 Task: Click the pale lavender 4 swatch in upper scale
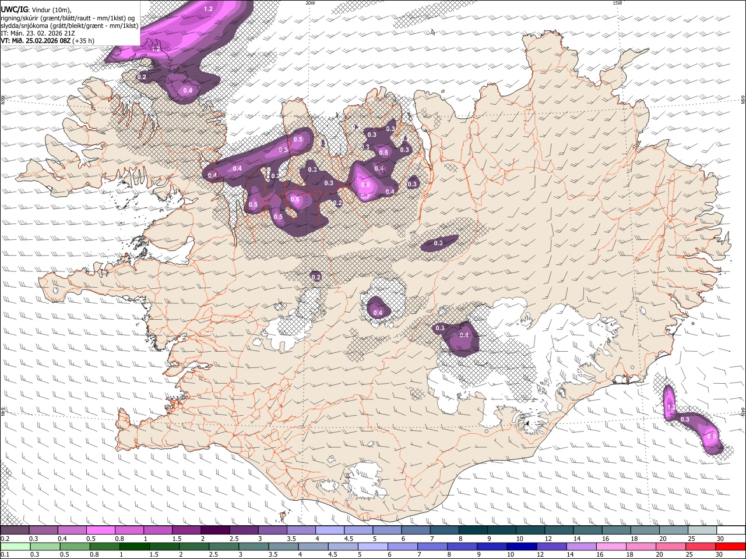[x=330, y=530]
